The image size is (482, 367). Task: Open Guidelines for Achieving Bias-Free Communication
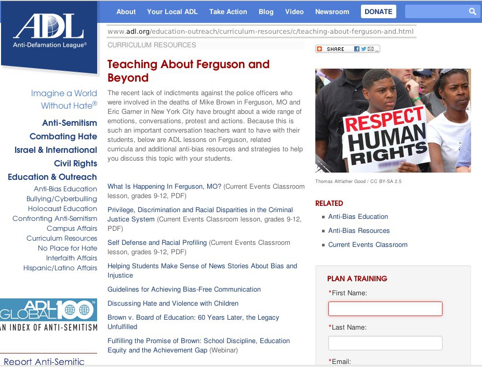coord(184,289)
